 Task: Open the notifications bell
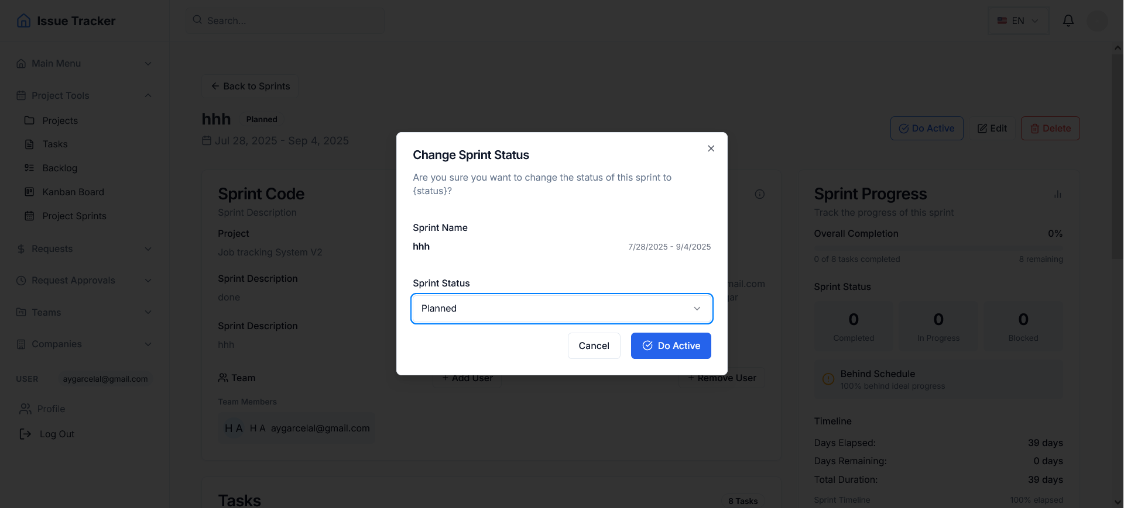click(1068, 20)
